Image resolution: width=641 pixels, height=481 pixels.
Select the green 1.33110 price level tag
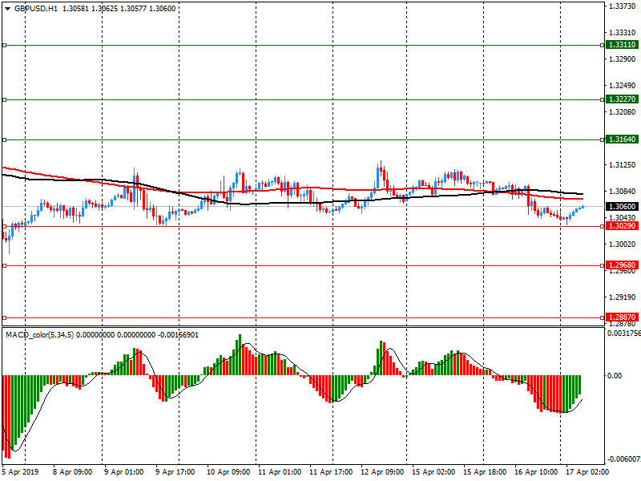622,46
